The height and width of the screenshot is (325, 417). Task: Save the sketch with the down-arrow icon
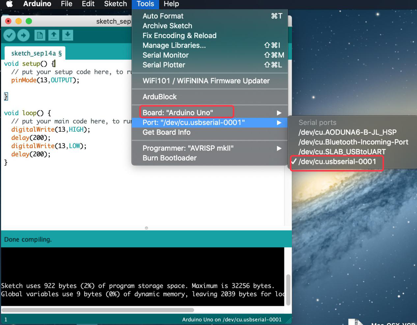click(68, 35)
